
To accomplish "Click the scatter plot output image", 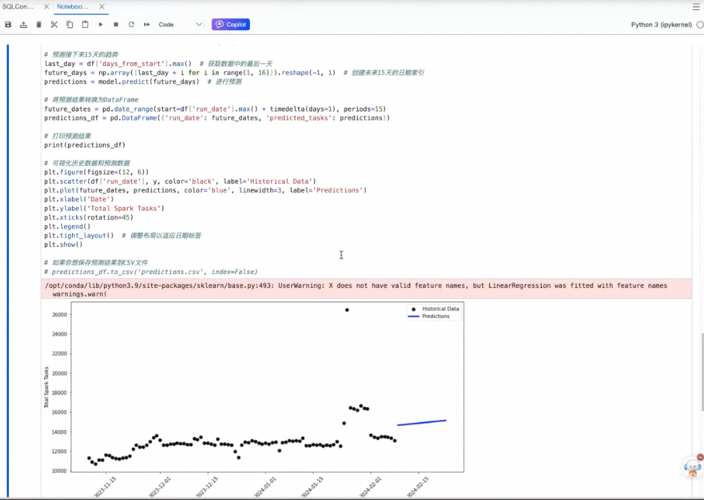I will click(253, 399).
